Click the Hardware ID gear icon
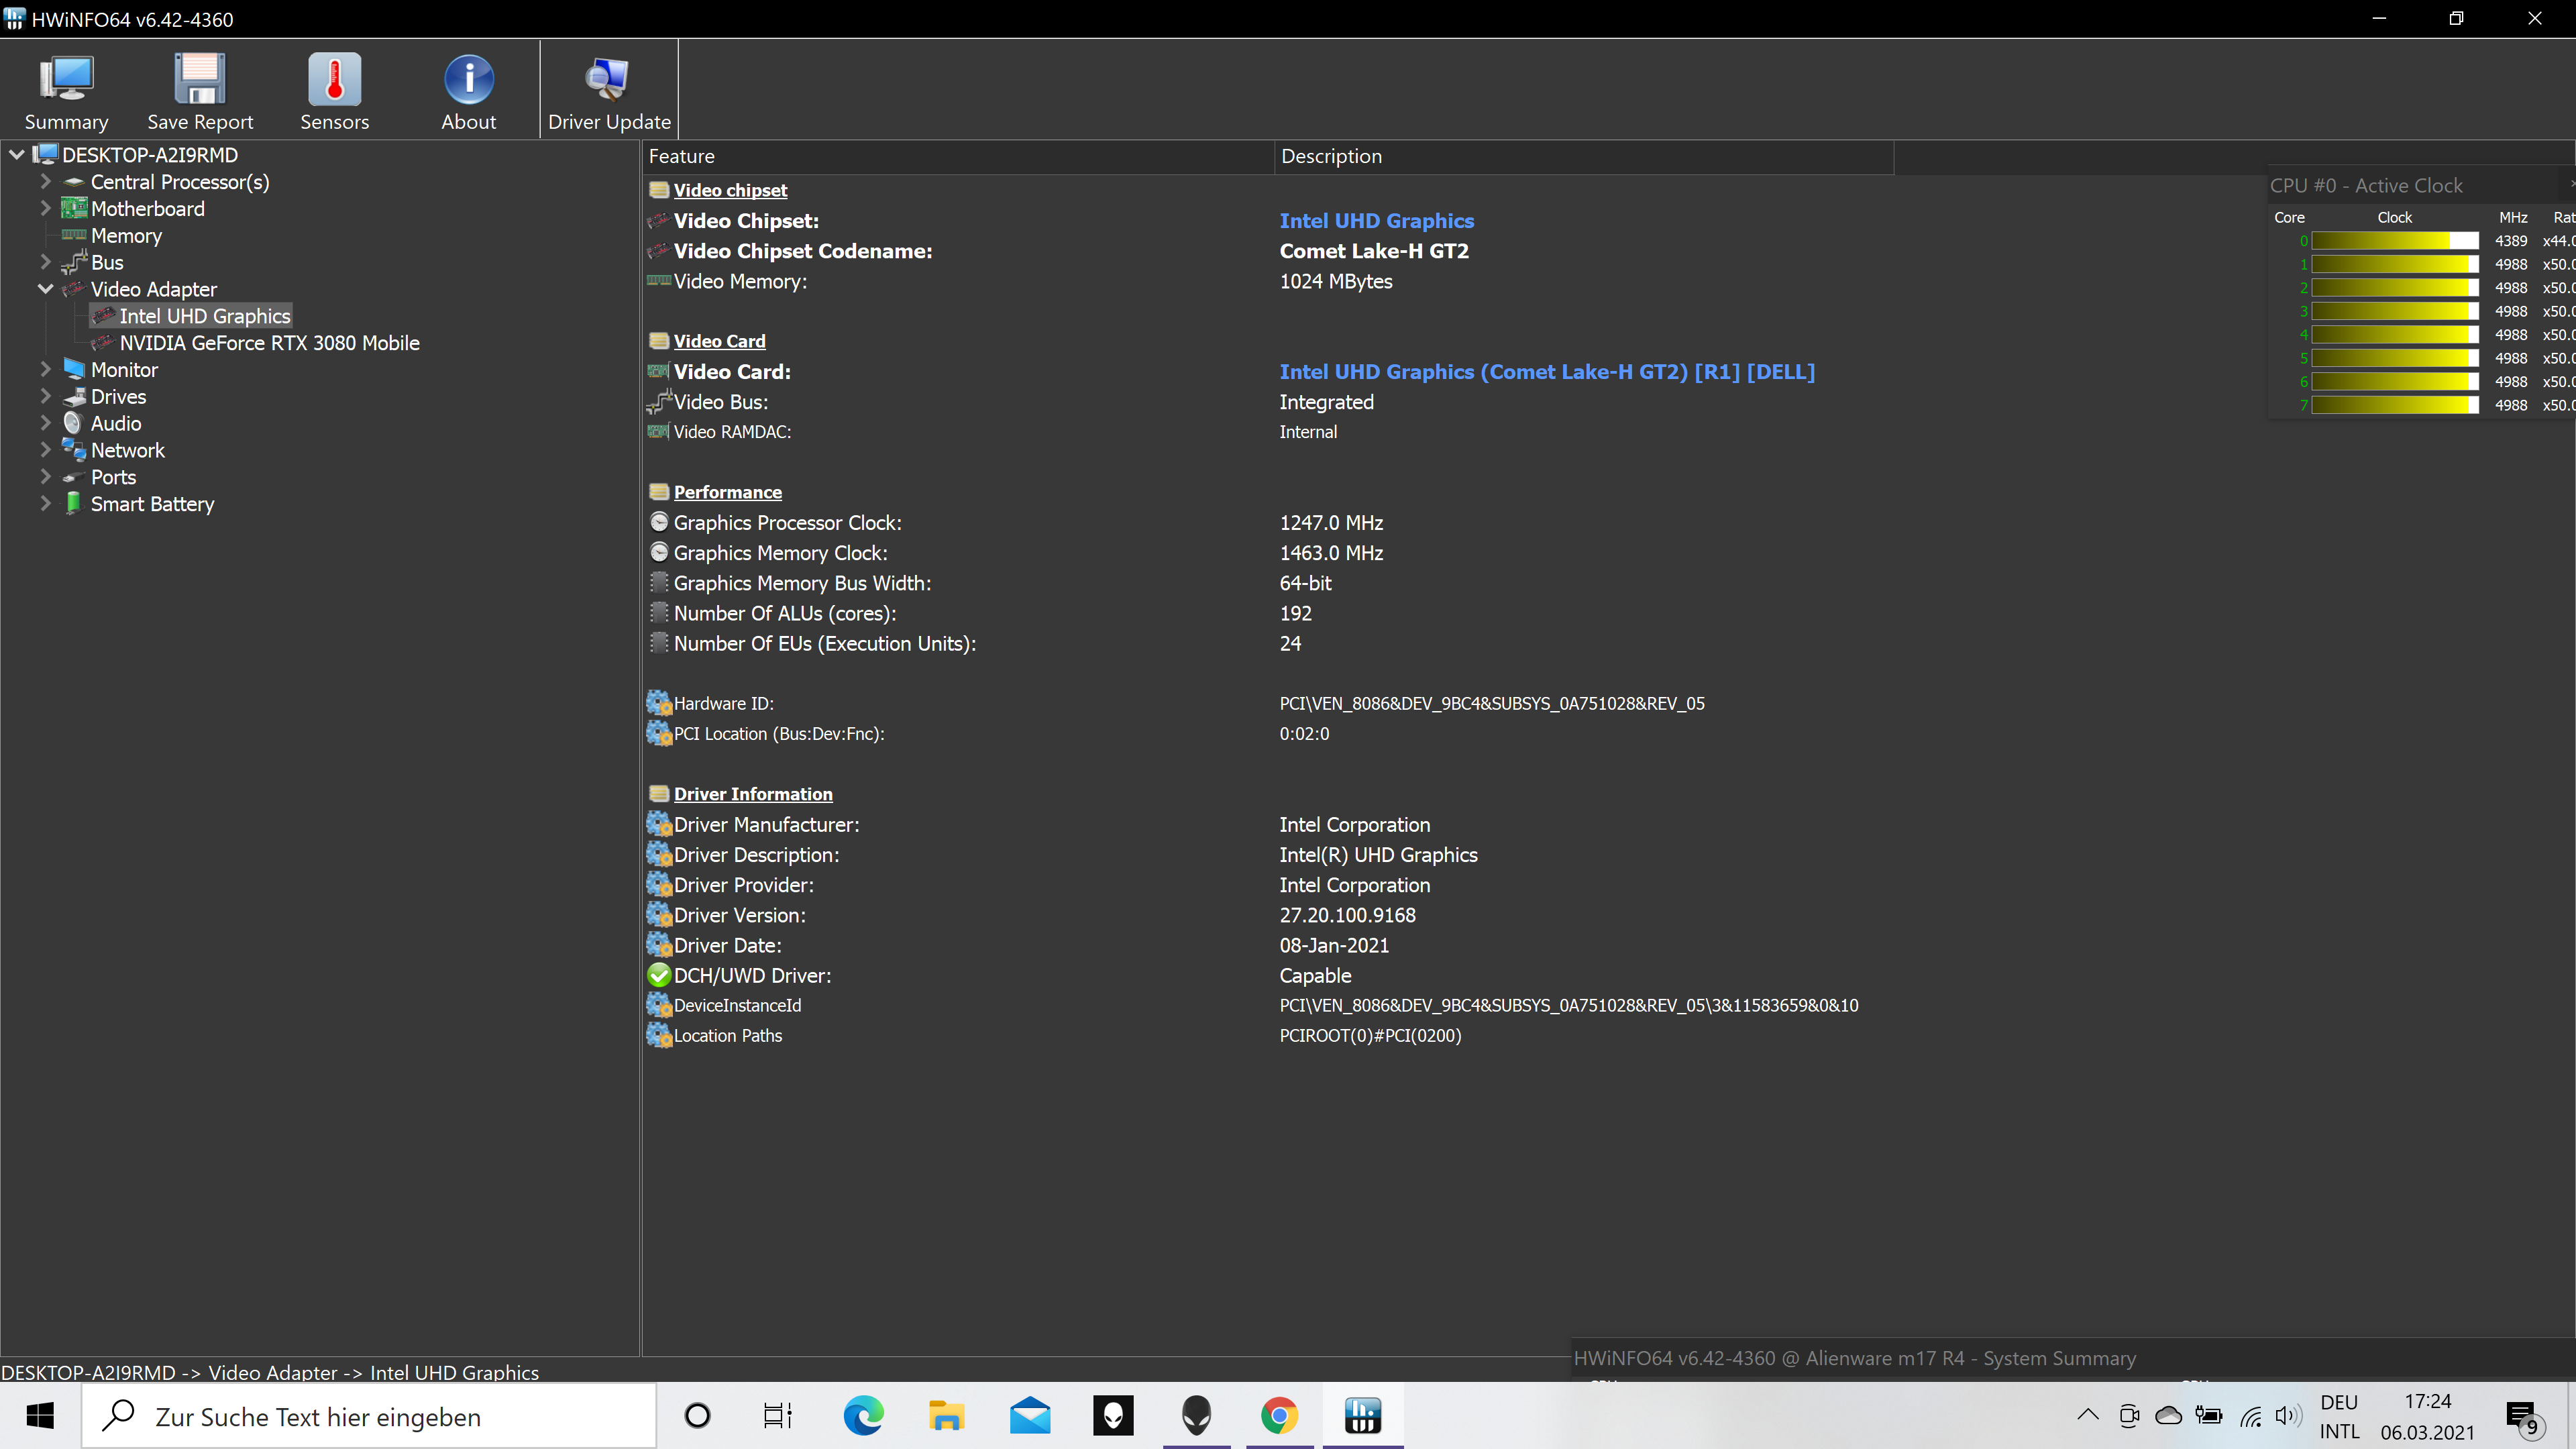Image resolution: width=2576 pixels, height=1449 pixels. coord(659,703)
